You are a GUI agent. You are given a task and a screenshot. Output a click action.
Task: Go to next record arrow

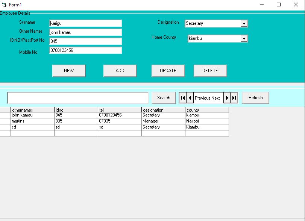point(227,98)
